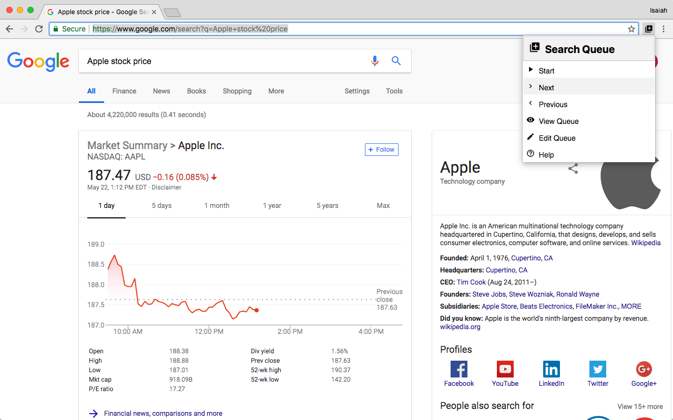Switch to the News search tab
Image resolution: width=673 pixels, height=420 pixels.
[161, 91]
